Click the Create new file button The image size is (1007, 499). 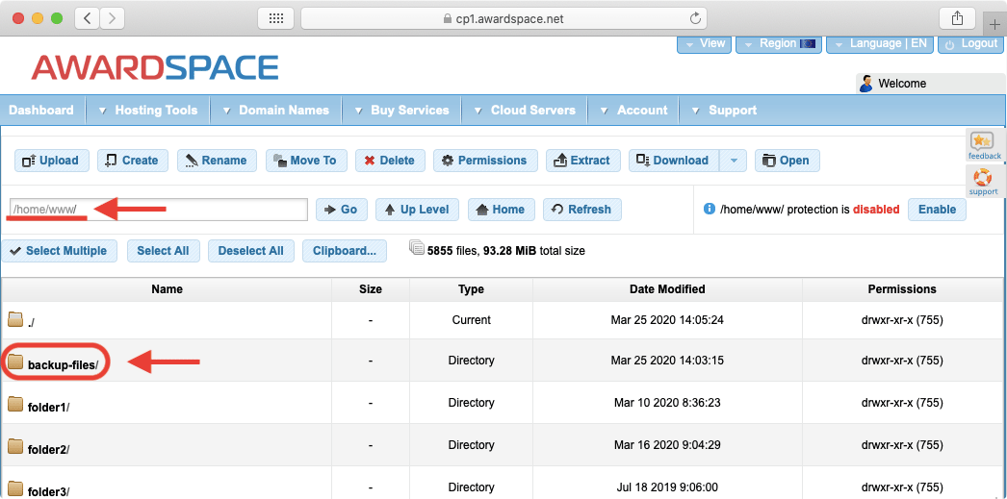133,161
